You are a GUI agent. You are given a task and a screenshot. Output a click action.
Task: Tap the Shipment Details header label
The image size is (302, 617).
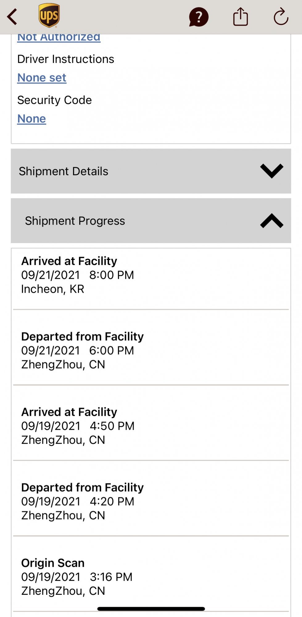(64, 171)
